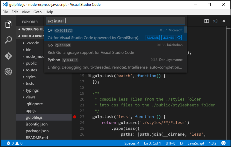Close the editor with the X icon
The width and height of the screenshot is (231, 147).
[224, 21]
